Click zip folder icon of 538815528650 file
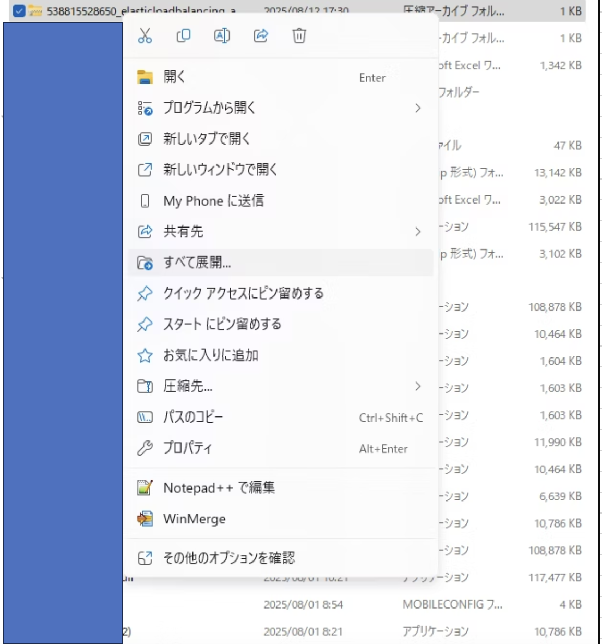 35,10
